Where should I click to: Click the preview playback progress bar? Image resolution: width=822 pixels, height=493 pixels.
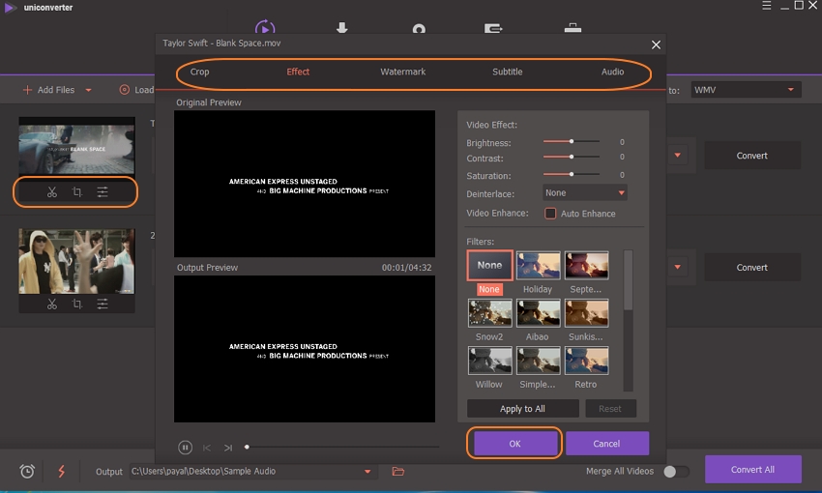click(342, 447)
